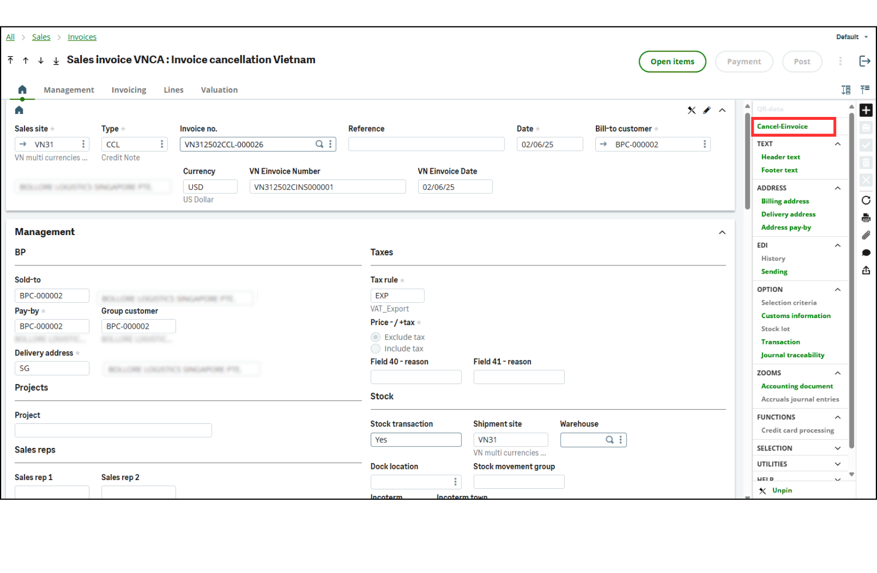Select the Exclude tax radio button

tap(375, 337)
